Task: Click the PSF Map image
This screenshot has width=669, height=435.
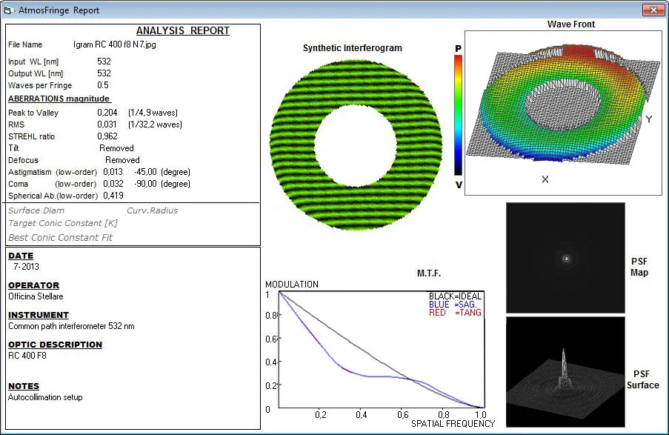Action: pyautogui.click(x=565, y=258)
